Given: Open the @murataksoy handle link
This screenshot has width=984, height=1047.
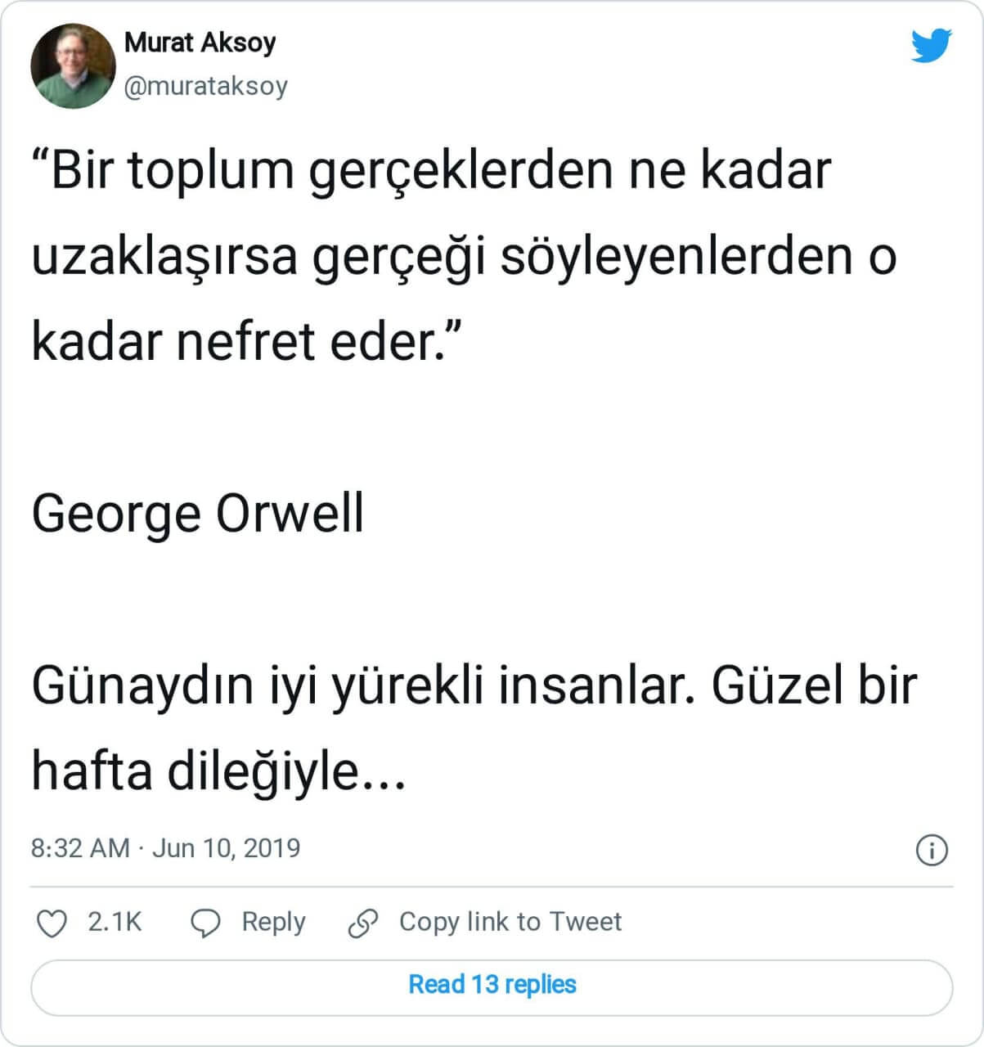Looking at the screenshot, I should pyautogui.click(x=205, y=86).
